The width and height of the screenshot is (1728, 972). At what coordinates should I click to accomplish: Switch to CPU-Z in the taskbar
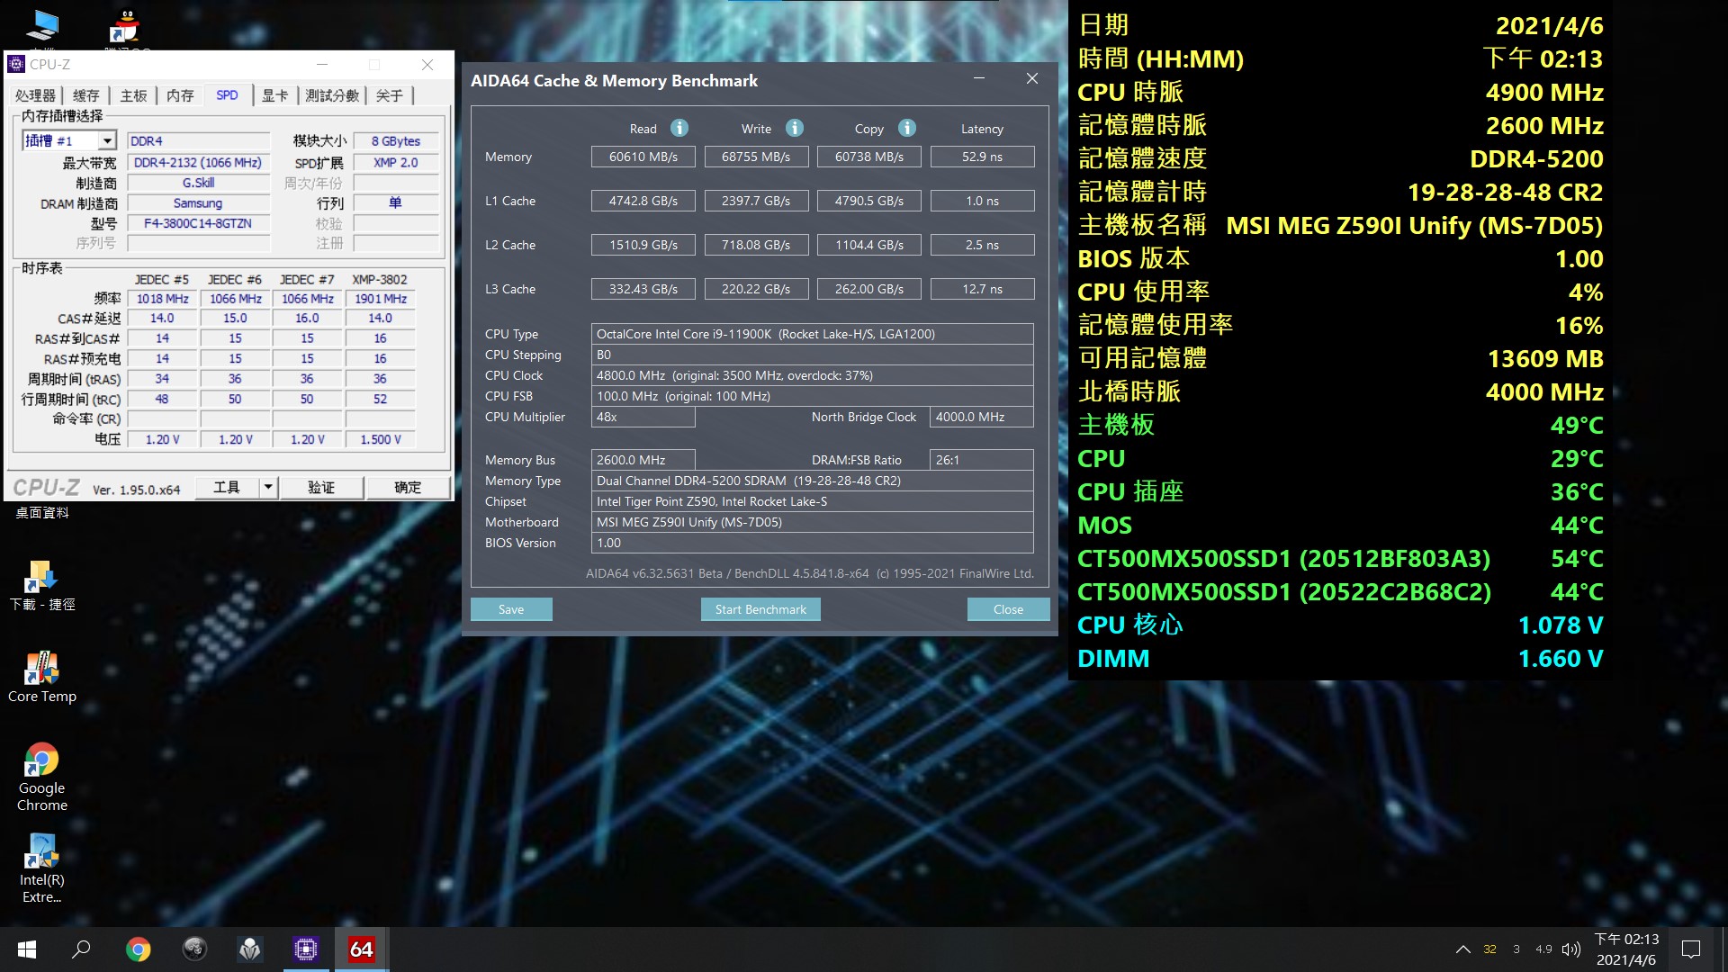tap(306, 949)
